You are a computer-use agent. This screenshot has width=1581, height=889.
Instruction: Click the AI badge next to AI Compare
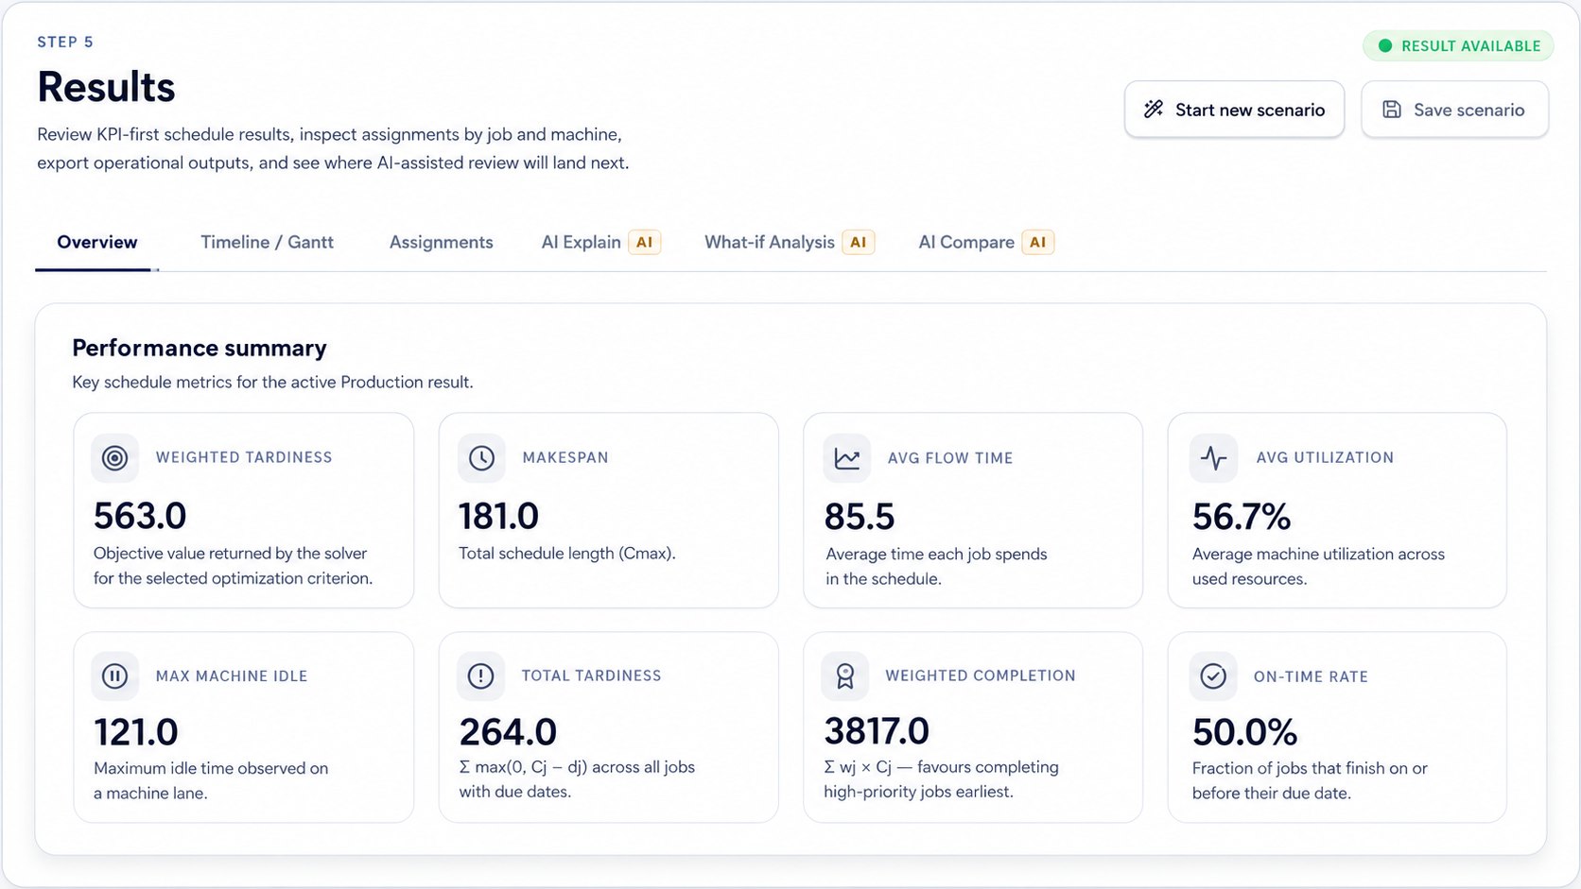point(1037,242)
